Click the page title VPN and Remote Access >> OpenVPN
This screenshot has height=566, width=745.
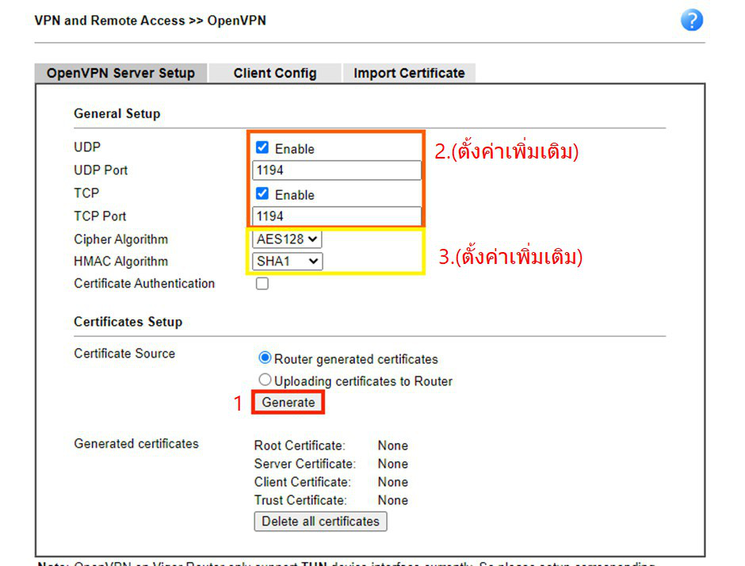[x=150, y=21]
